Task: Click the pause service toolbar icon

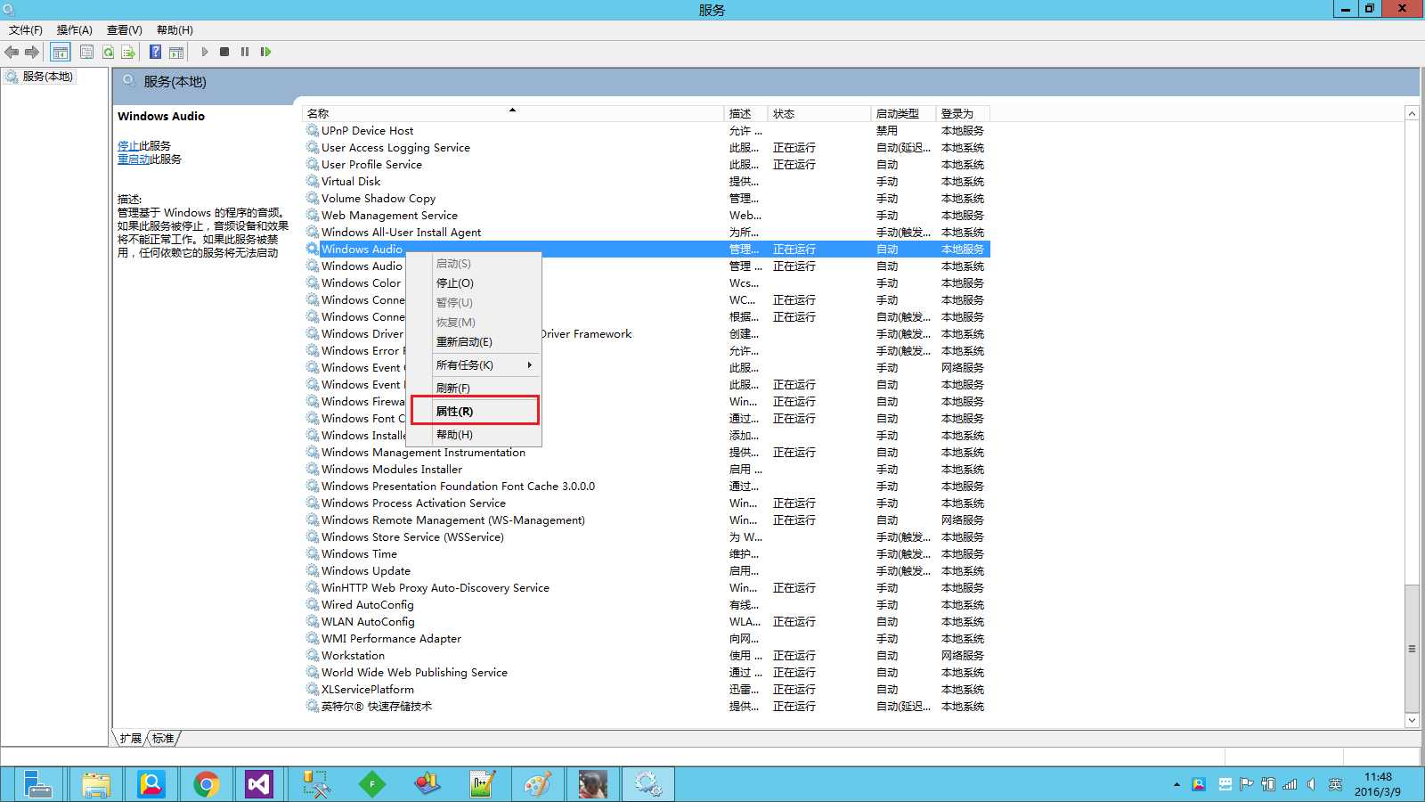Action: [x=245, y=52]
